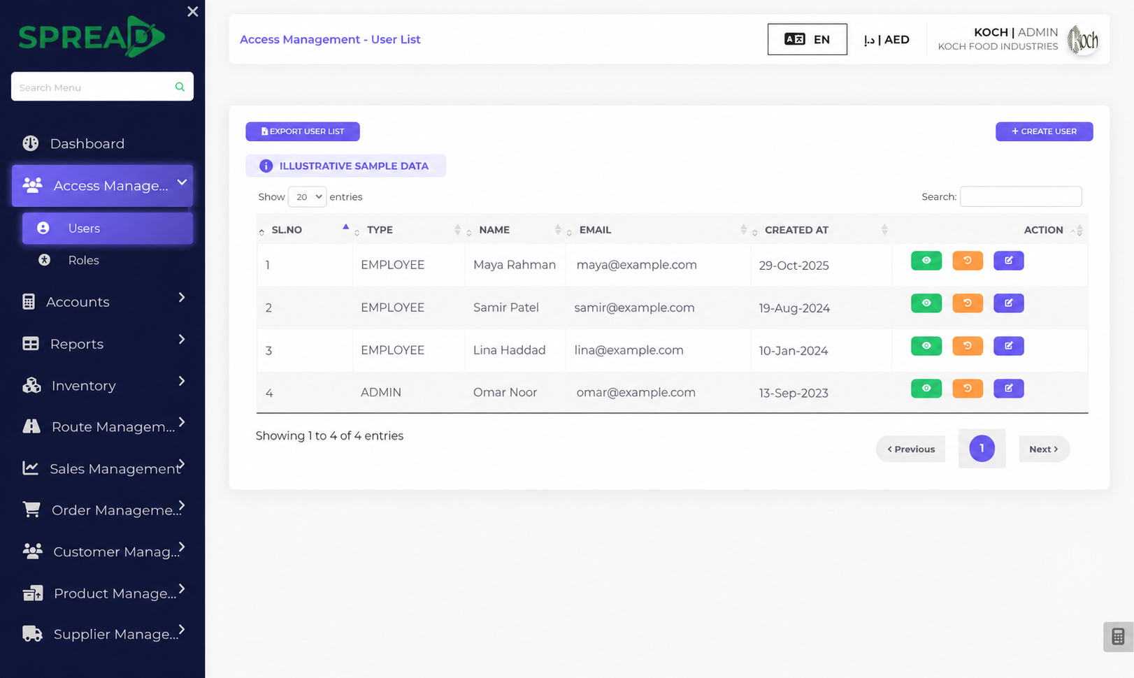Edit Samir Patel's user record
Viewport: 1134px width, 678px height.
click(x=1008, y=303)
